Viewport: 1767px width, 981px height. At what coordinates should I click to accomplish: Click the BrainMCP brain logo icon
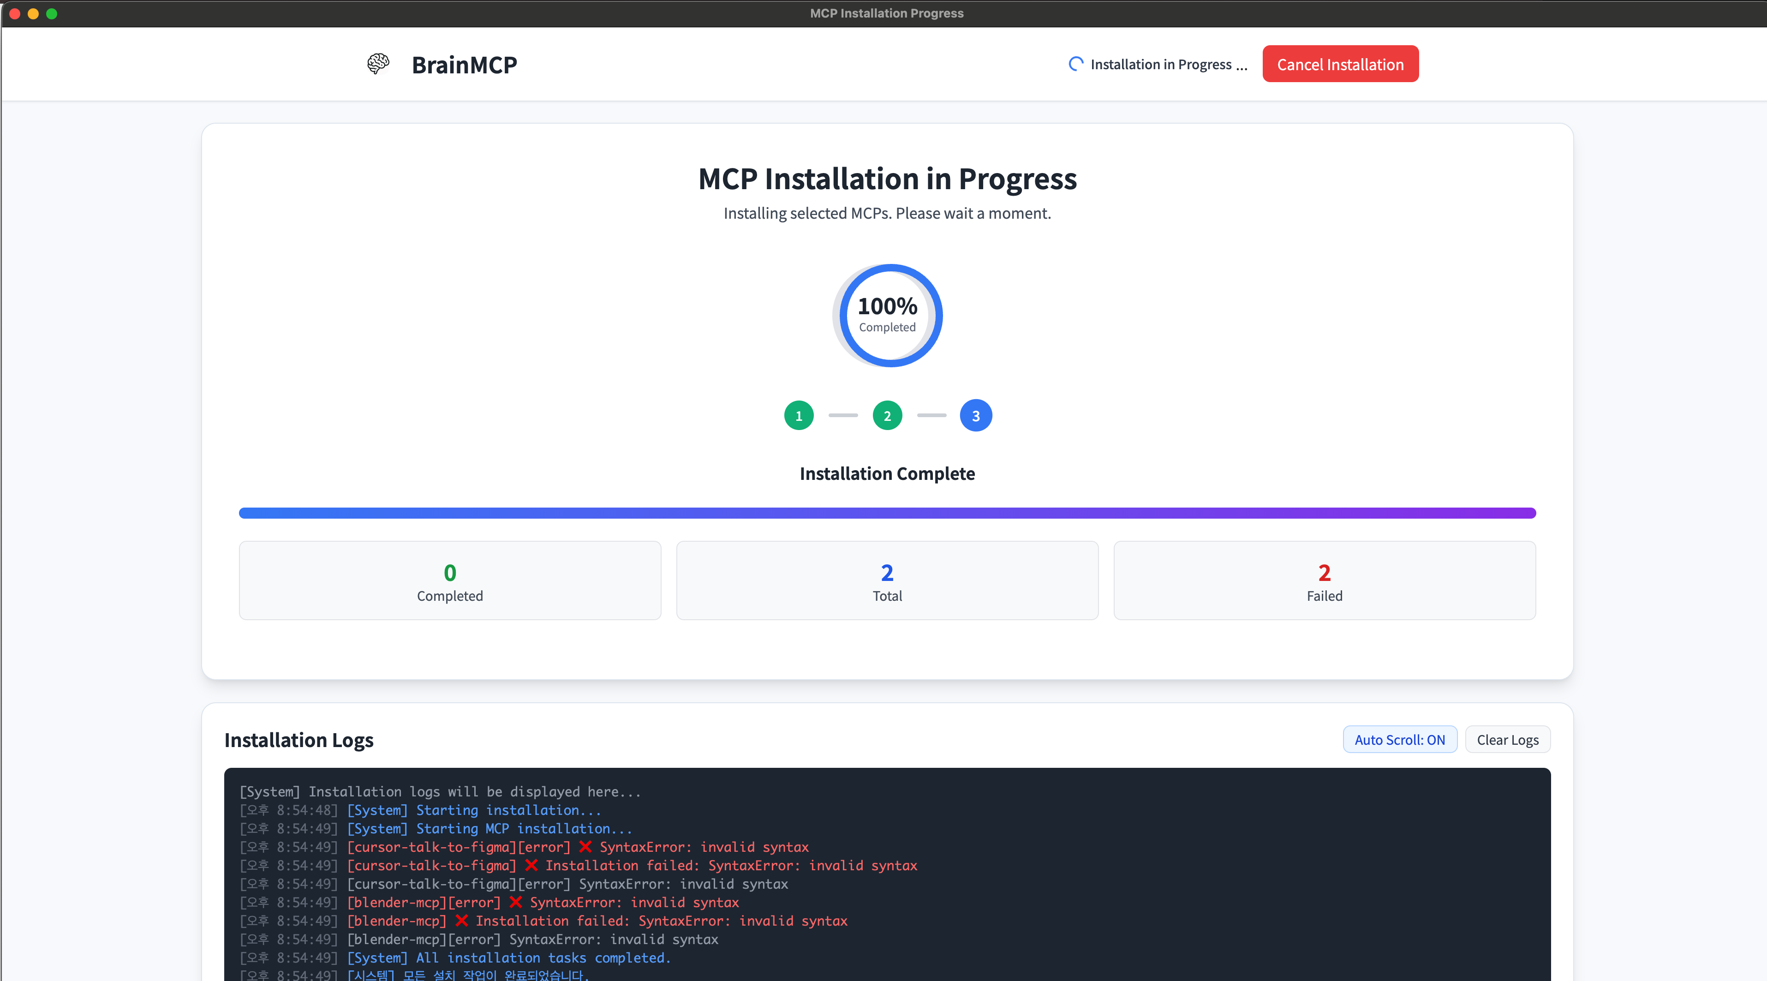pyautogui.click(x=378, y=64)
